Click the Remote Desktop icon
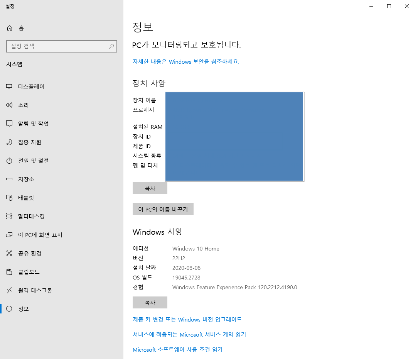Image resolution: width=413 pixels, height=359 pixels. [x=9, y=290]
